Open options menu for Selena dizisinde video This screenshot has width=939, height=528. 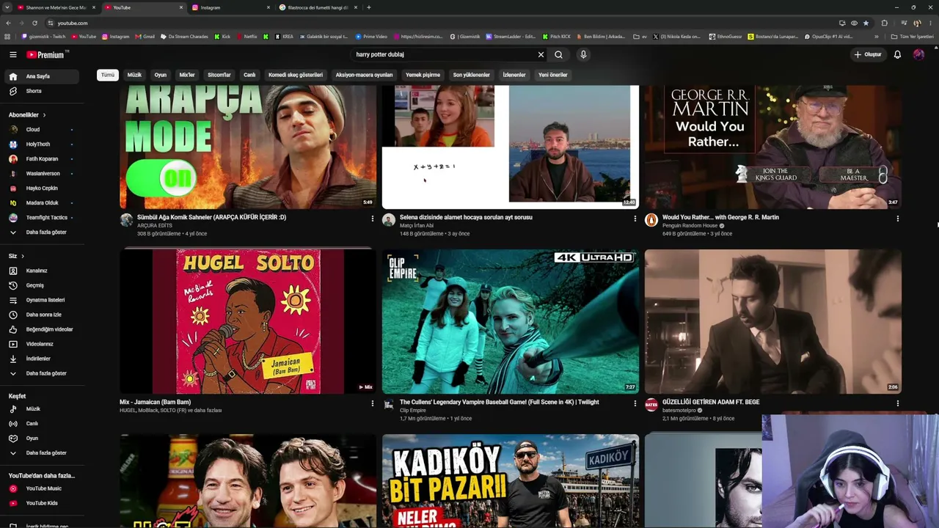click(x=635, y=219)
